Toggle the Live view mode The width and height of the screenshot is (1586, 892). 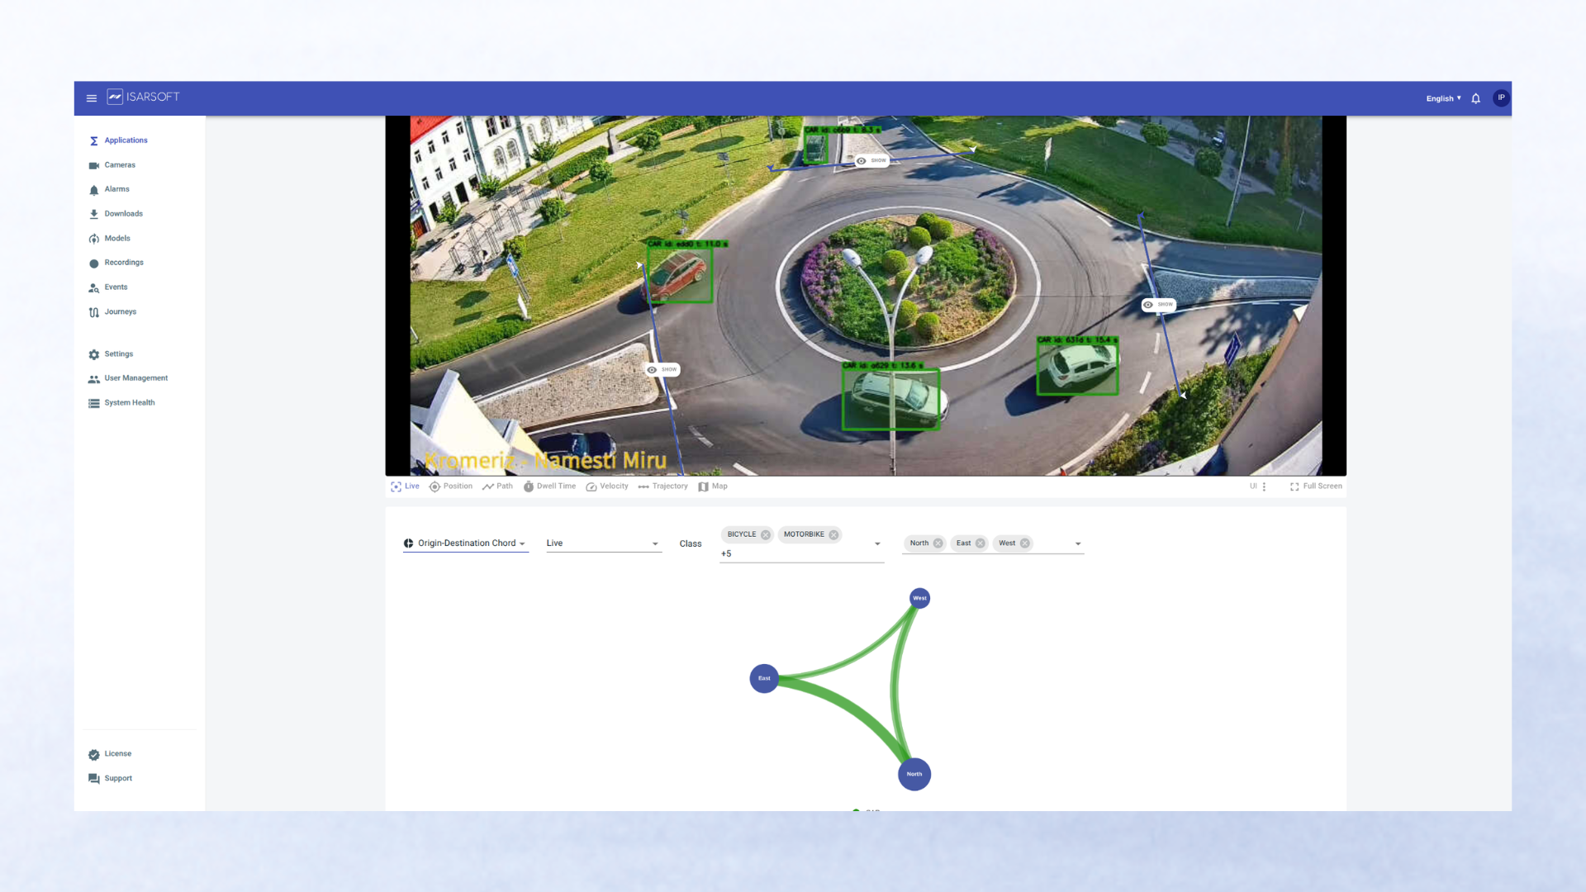coord(405,486)
